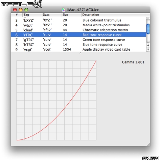161x161 pixels.
Task: Click size value 44 in chad row
Action: pyautogui.click(x=65, y=30)
